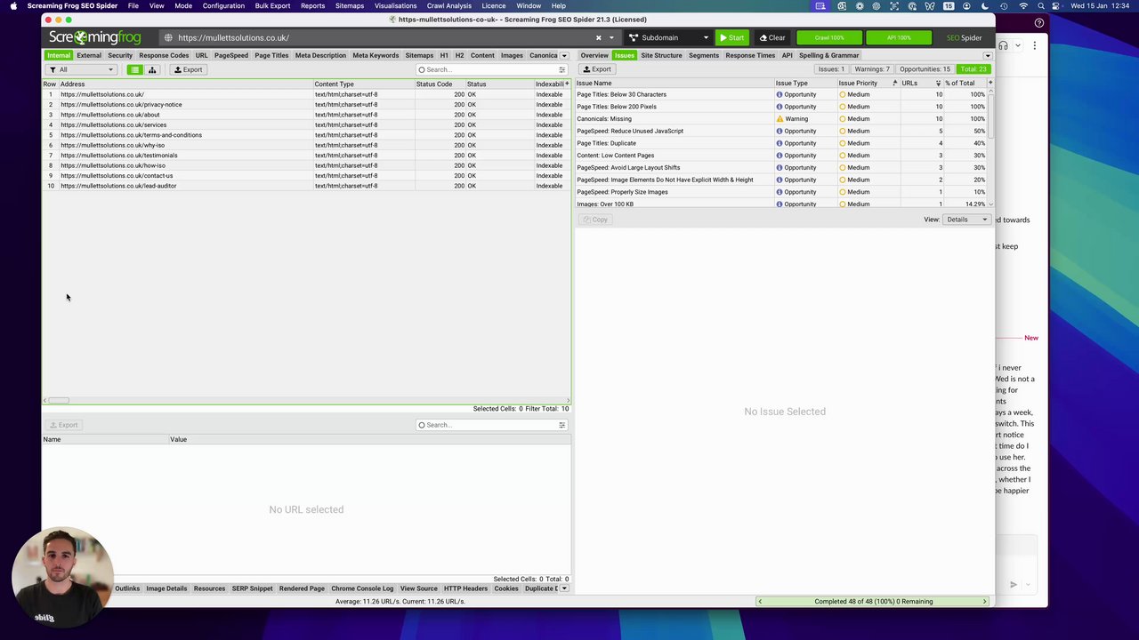Click the Wi-Fi icon in menu bar
This screenshot has height=640, width=1139.
pos(1023,5)
